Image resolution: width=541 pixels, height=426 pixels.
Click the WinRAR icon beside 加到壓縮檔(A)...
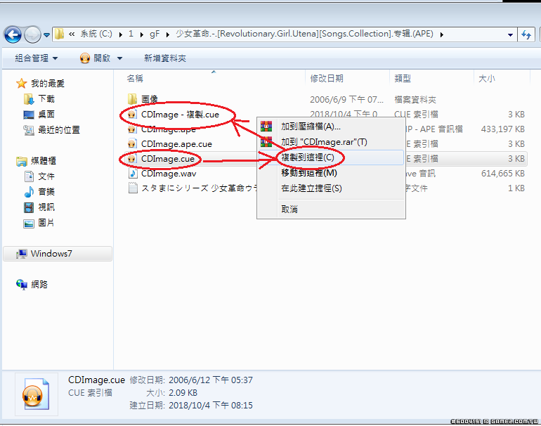click(x=266, y=127)
